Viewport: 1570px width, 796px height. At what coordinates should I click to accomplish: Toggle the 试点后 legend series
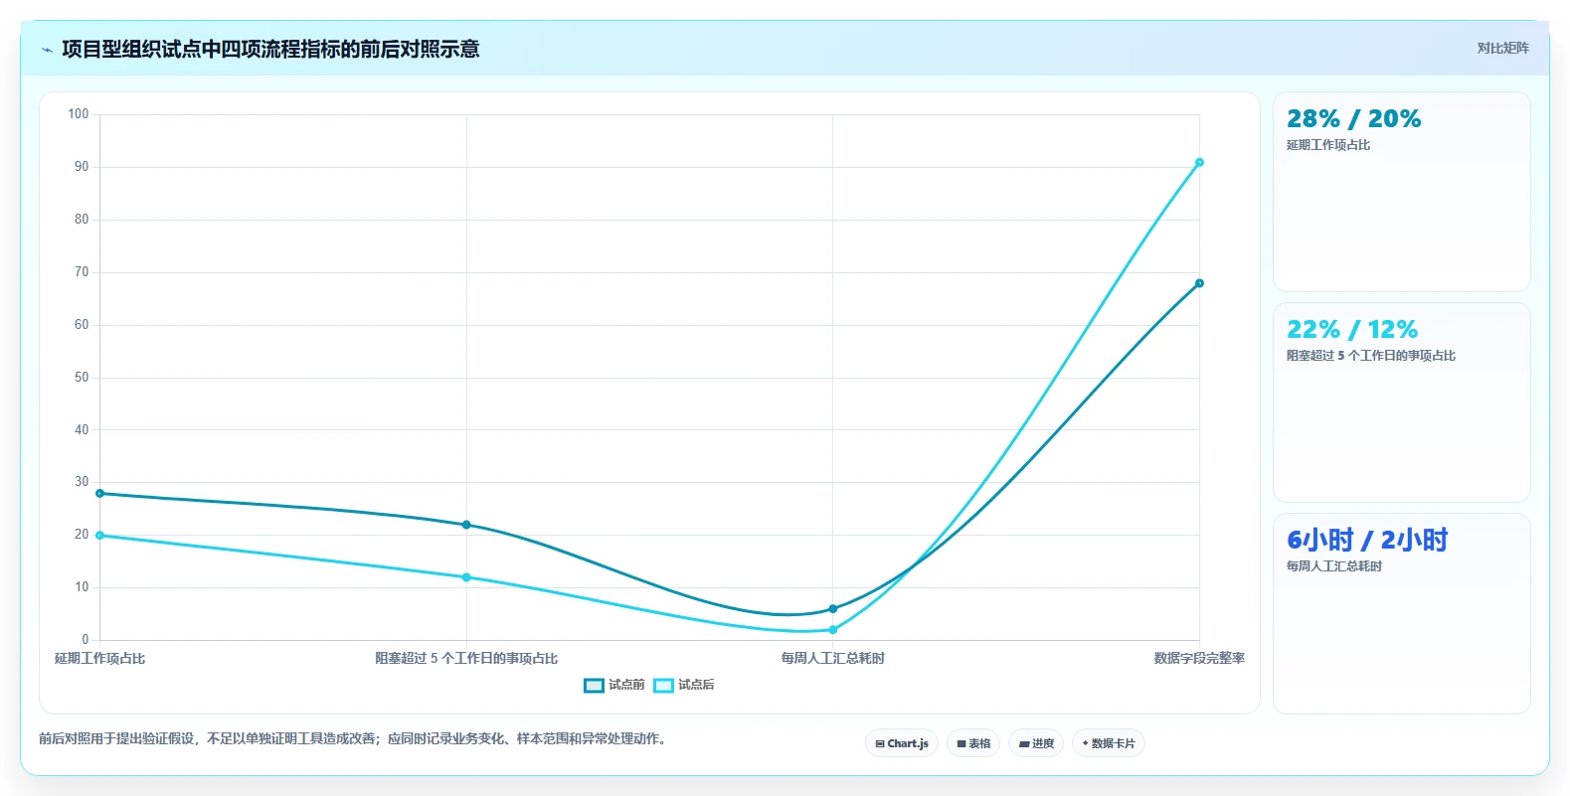tap(684, 685)
